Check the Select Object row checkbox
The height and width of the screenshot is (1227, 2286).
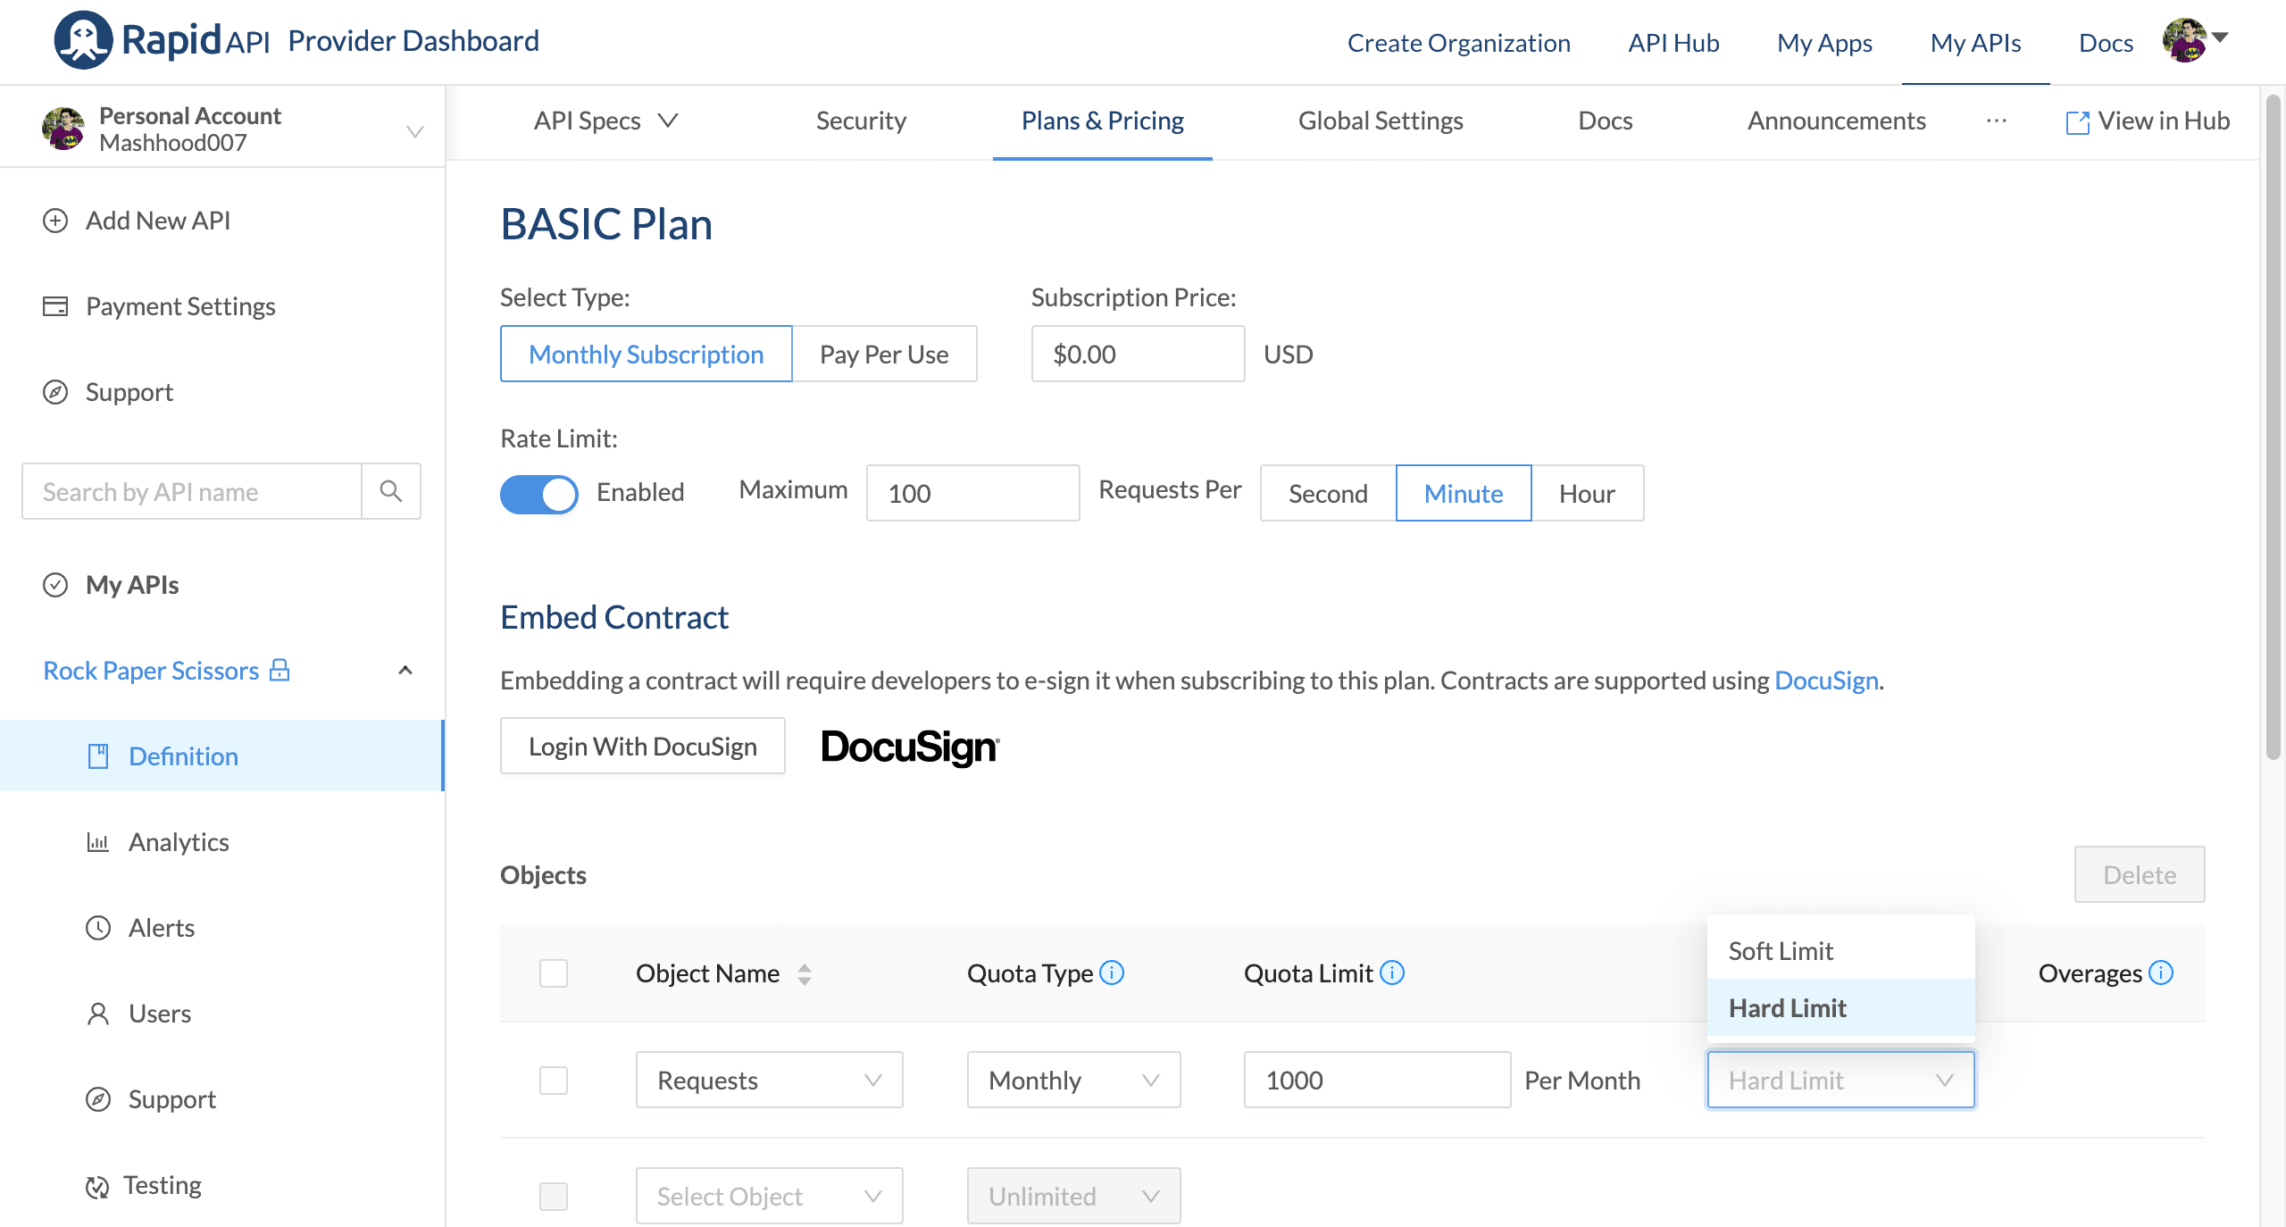[554, 1197]
